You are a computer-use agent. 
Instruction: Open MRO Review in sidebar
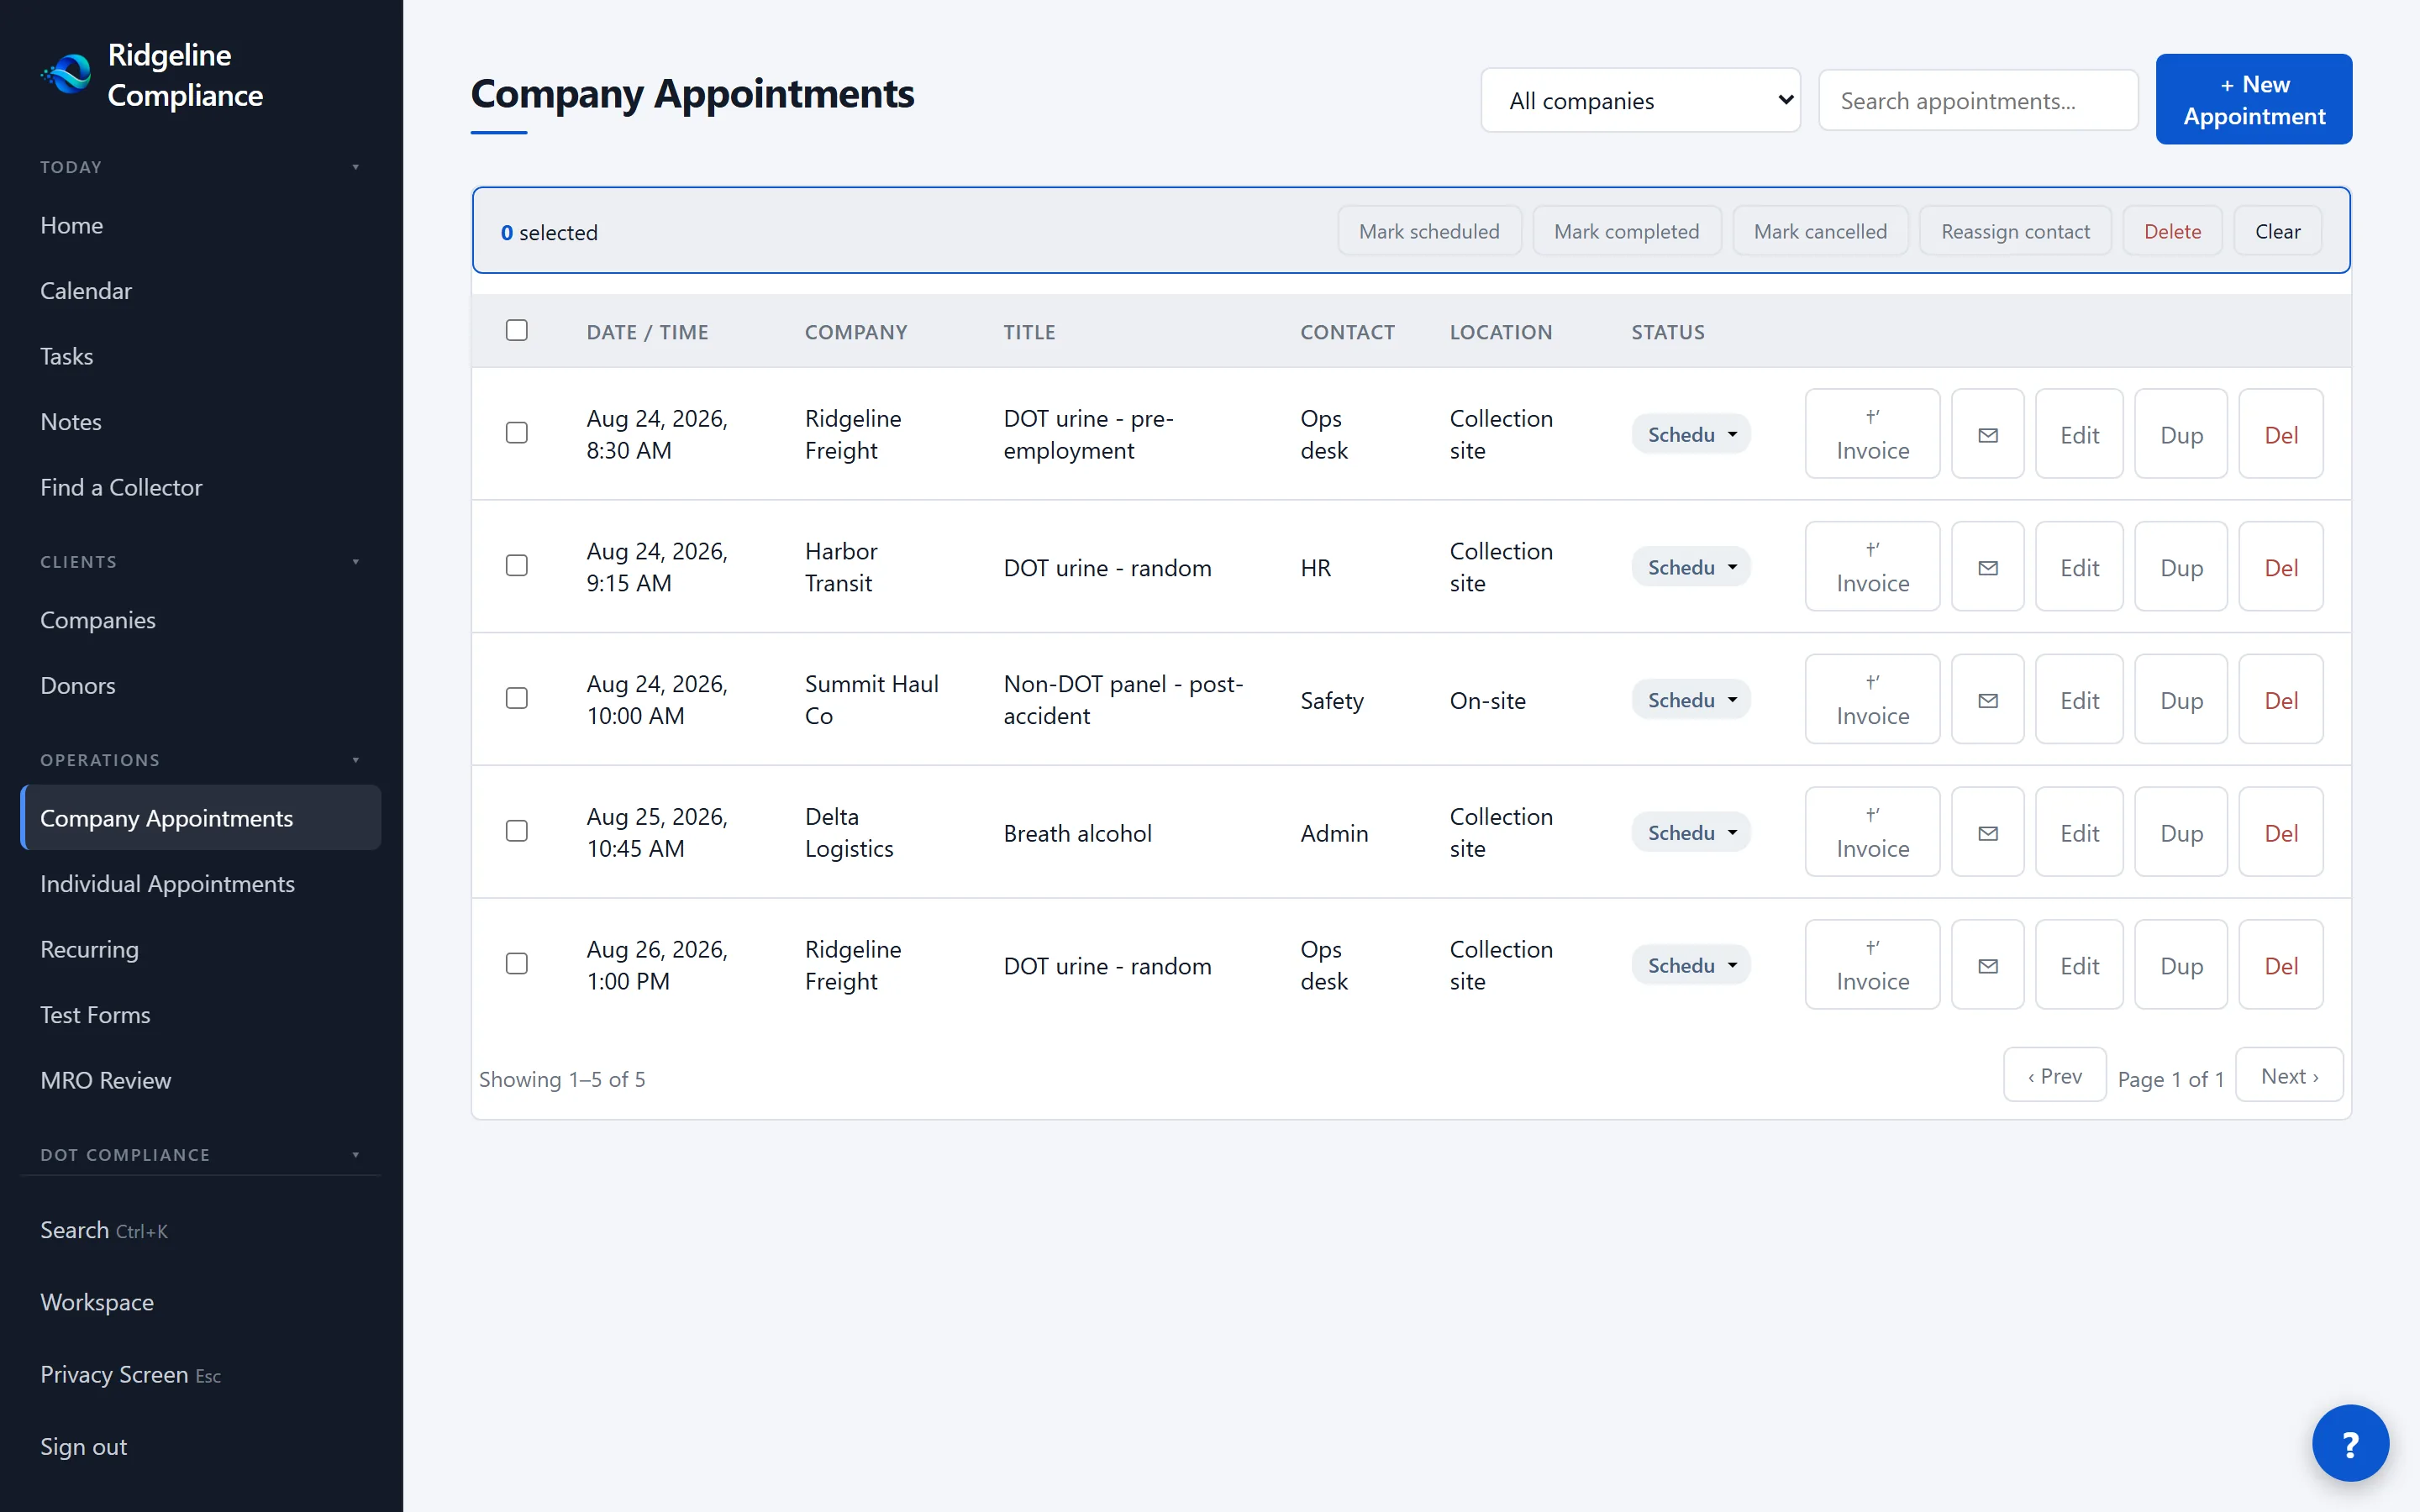pos(200,1080)
